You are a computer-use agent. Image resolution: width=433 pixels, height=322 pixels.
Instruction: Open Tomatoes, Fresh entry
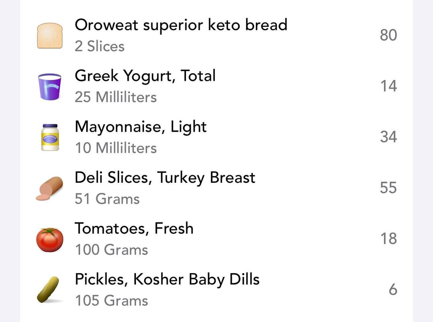coord(216,239)
